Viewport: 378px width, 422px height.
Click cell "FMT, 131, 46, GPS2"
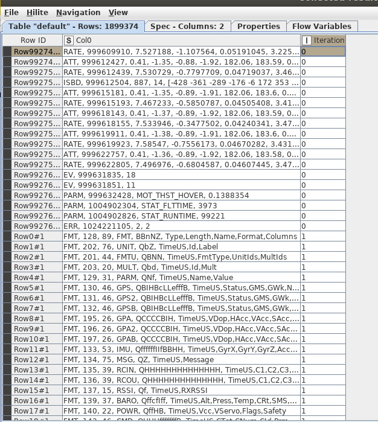[x=182, y=298]
